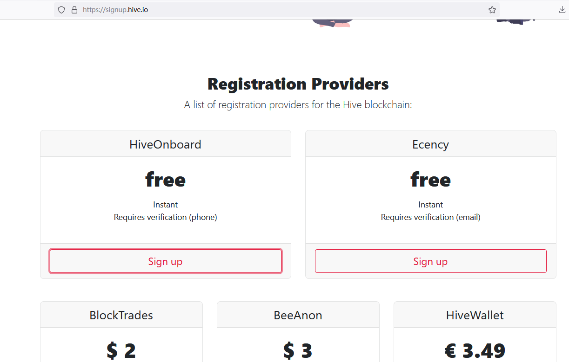Open the tracking protection shield icon
Image resolution: width=569 pixels, height=362 pixels.
[x=61, y=10]
